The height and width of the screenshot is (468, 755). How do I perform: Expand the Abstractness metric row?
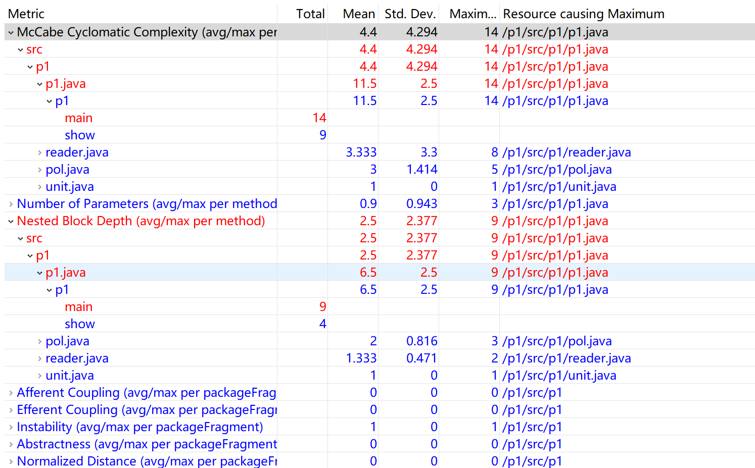click(x=11, y=445)
